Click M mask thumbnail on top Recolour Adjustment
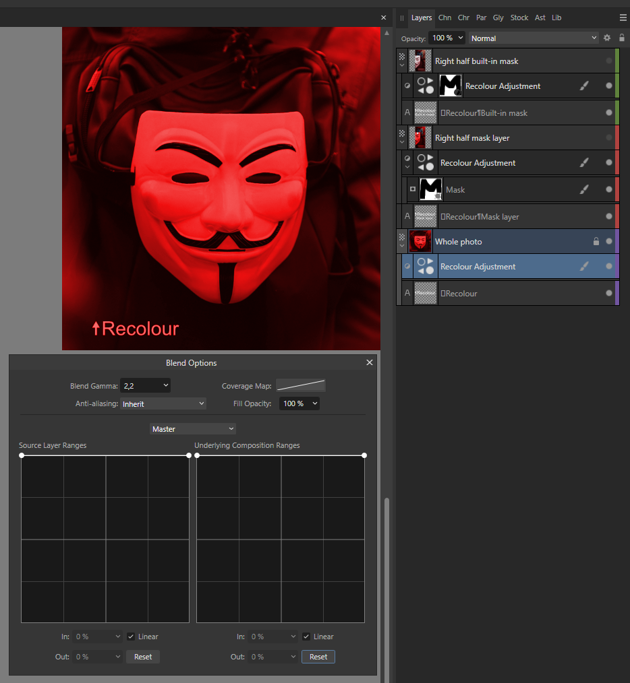Screen dimensions: 630x683 (x=451, y=86)
